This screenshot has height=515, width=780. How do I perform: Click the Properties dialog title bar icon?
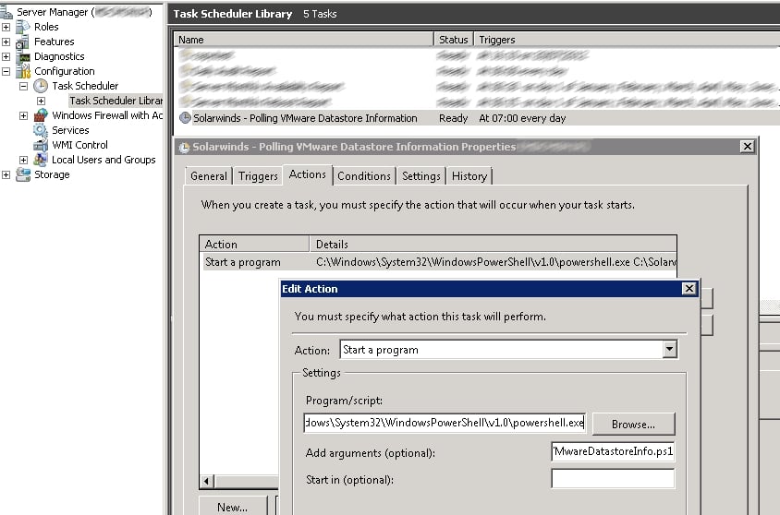pos(185,147)
